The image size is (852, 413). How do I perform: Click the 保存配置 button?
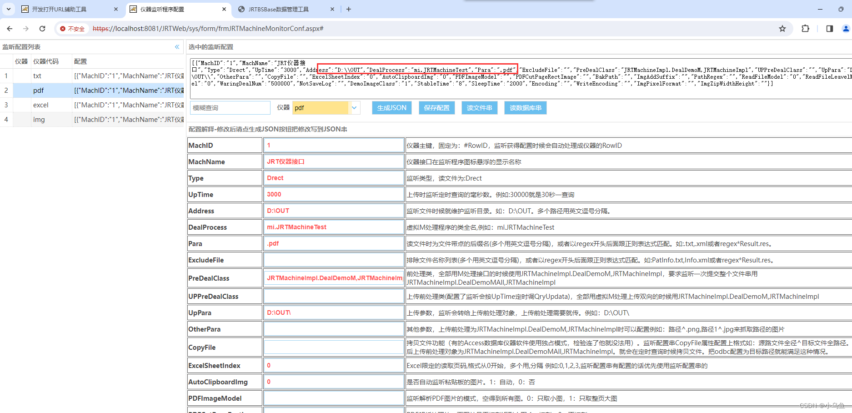[x=436, y=108]
